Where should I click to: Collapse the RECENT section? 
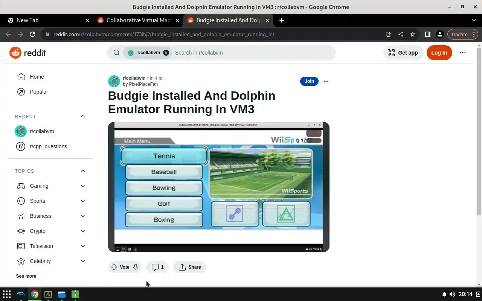pyautogui.click(x=83, y=116)
